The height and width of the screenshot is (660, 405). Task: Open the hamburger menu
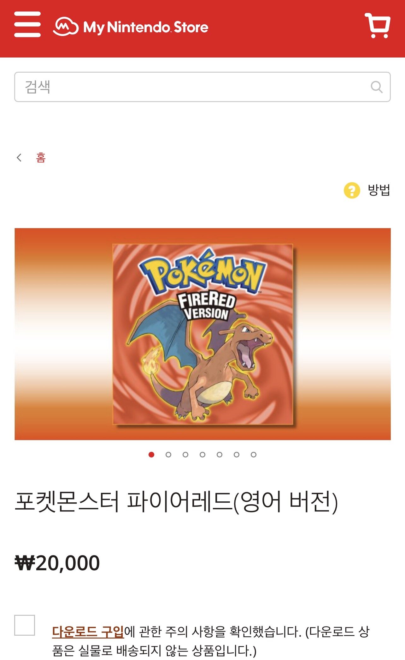27,24
